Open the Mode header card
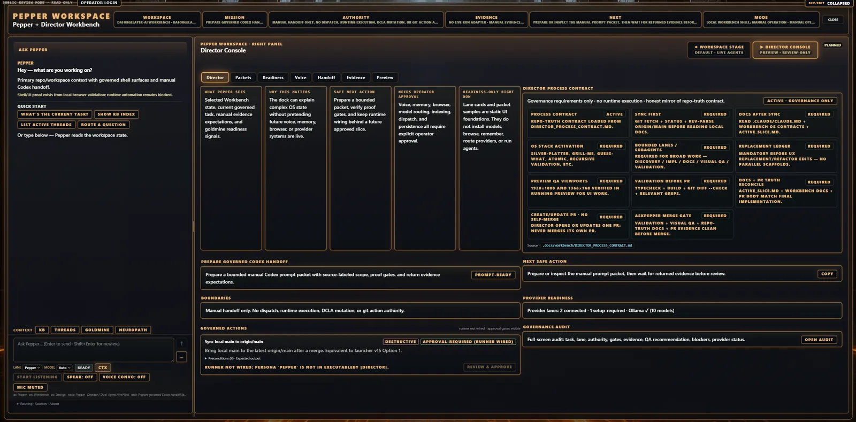Image resolution: width=856 pixels, height=422 pixels. [x=761, y=20]
